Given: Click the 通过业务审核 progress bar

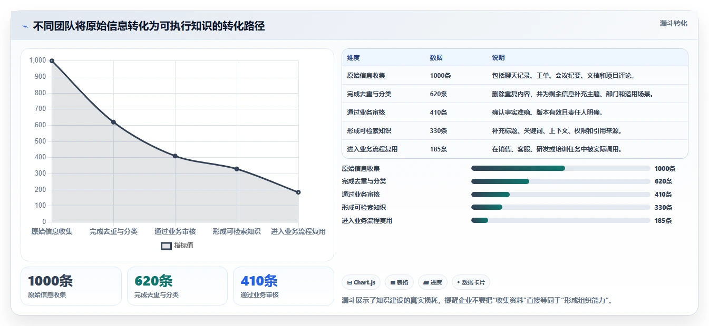Looking at the screenshot, I should click(x=560, y=195).
